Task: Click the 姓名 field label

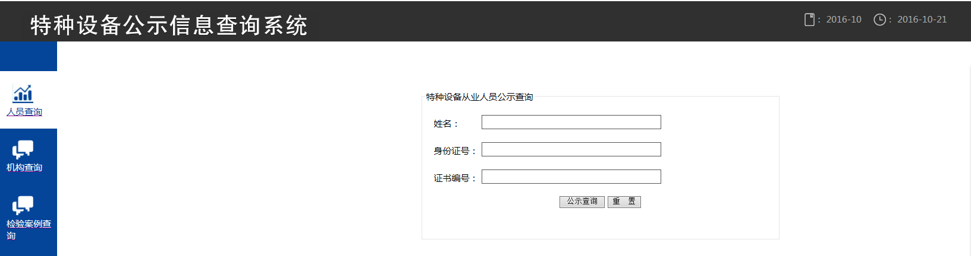Action: tap(445, 124)
